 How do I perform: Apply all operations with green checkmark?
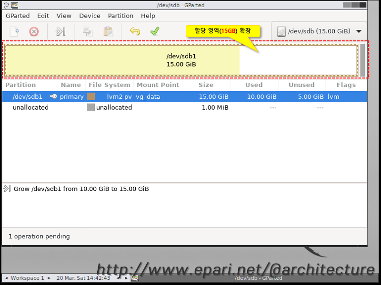pos(155,31)
